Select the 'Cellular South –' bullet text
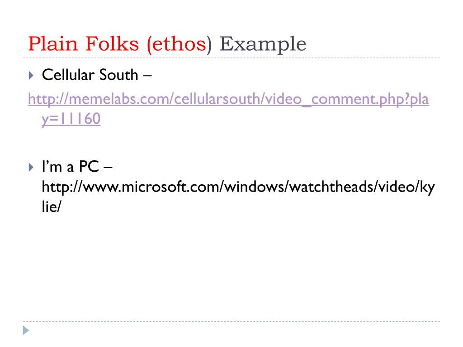 (97, 75)
